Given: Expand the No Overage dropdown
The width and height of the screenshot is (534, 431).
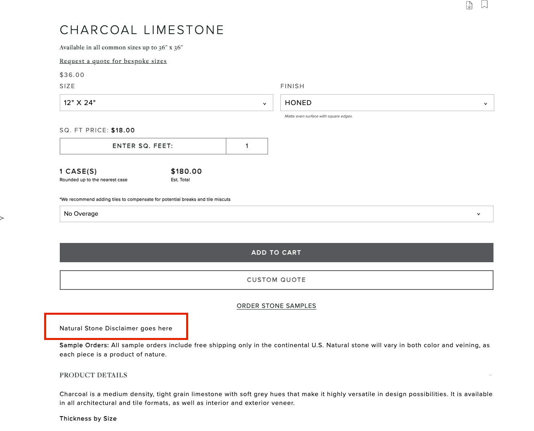Looking at the screenshot, I should pyautogui.click(x=276, y=214).
